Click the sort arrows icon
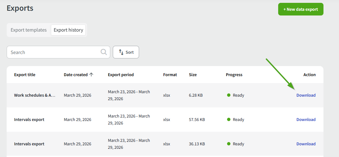The image size is (339, 157). [x=121, y=52]
